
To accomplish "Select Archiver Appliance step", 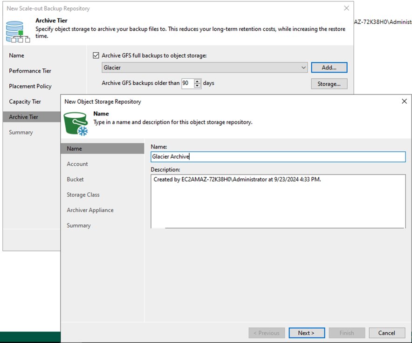I will 90,210.
